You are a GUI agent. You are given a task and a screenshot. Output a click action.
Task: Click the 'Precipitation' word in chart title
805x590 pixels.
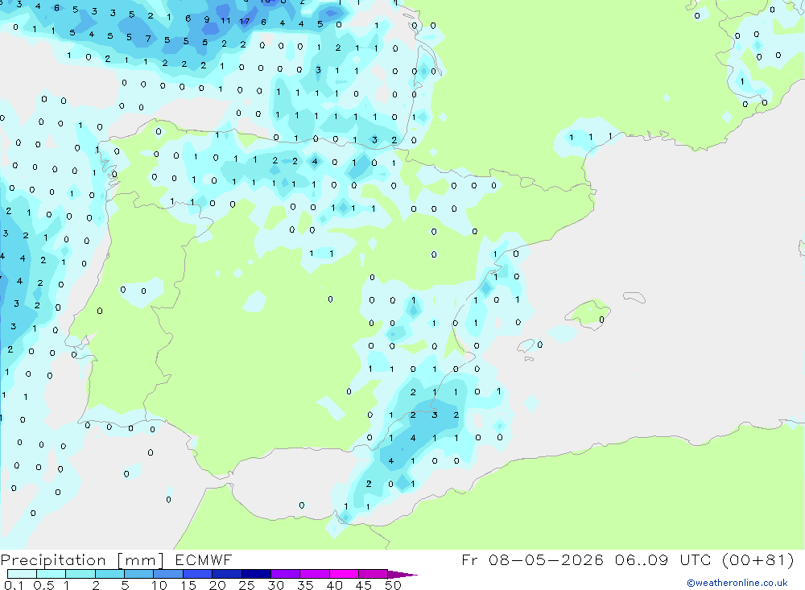(53, 559)
